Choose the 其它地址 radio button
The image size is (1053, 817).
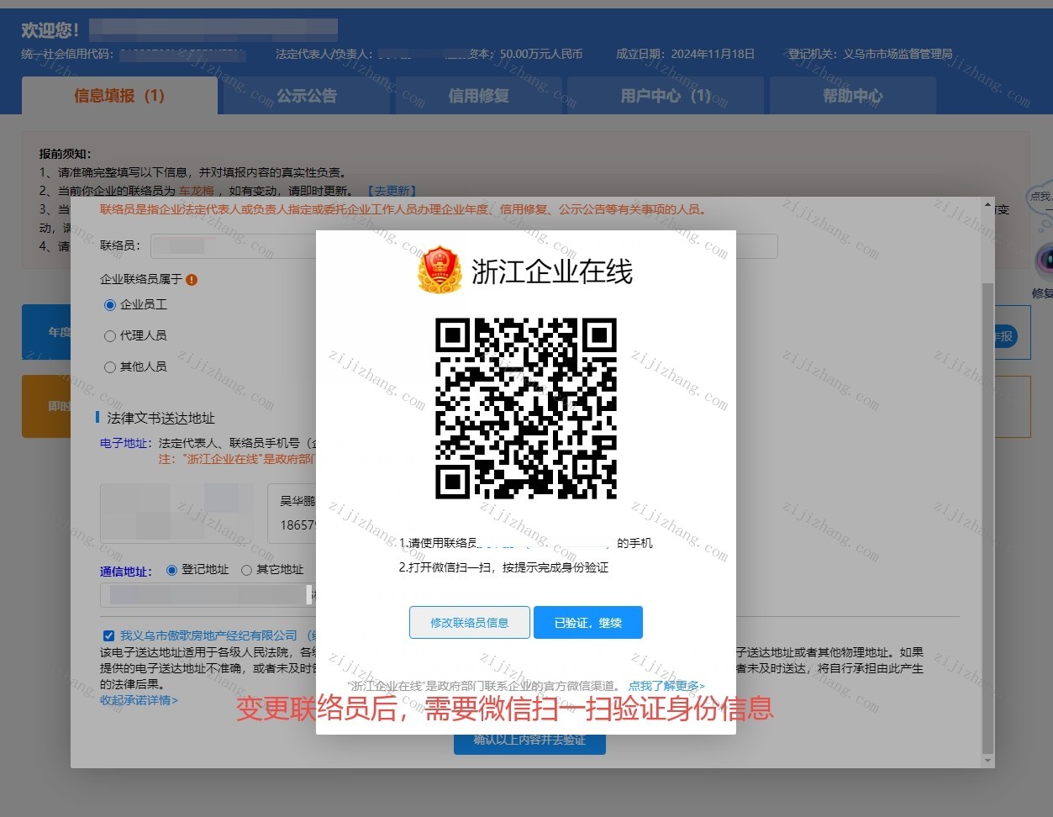click(x=247, y=570)
